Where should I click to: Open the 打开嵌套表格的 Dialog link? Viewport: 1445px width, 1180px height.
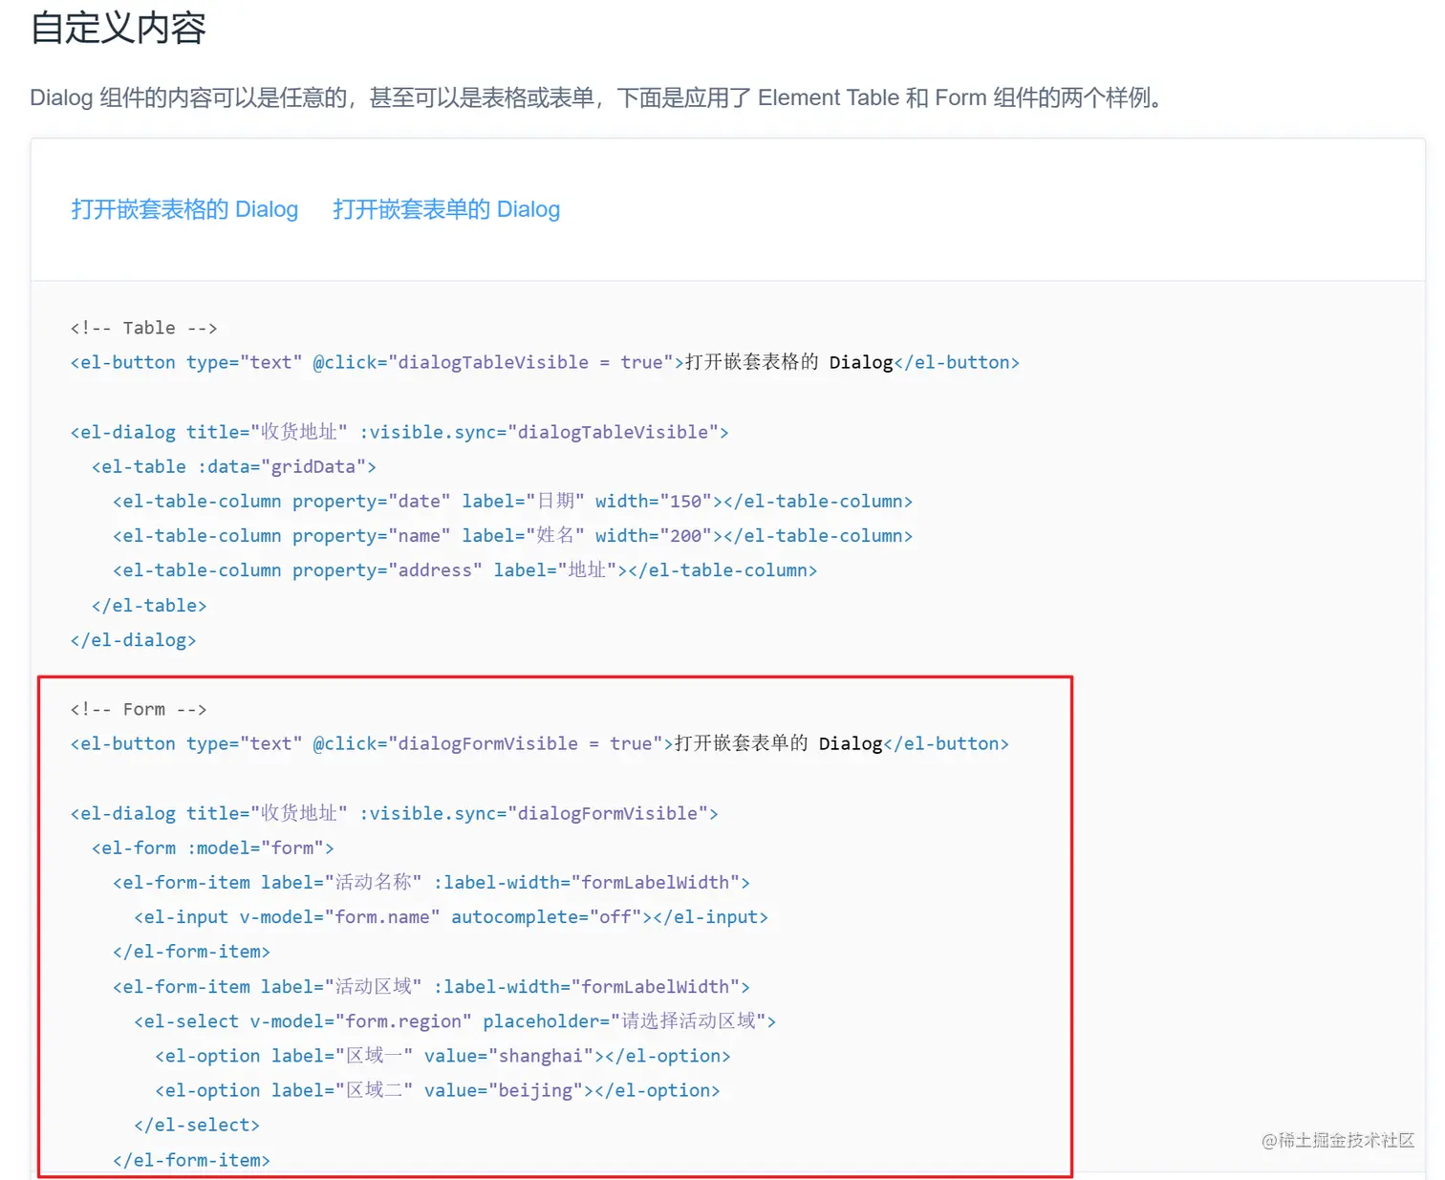pyautogui.click(x=184, y=209)
